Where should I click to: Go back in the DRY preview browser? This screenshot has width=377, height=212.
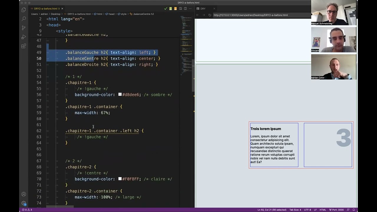coord(198,15)
